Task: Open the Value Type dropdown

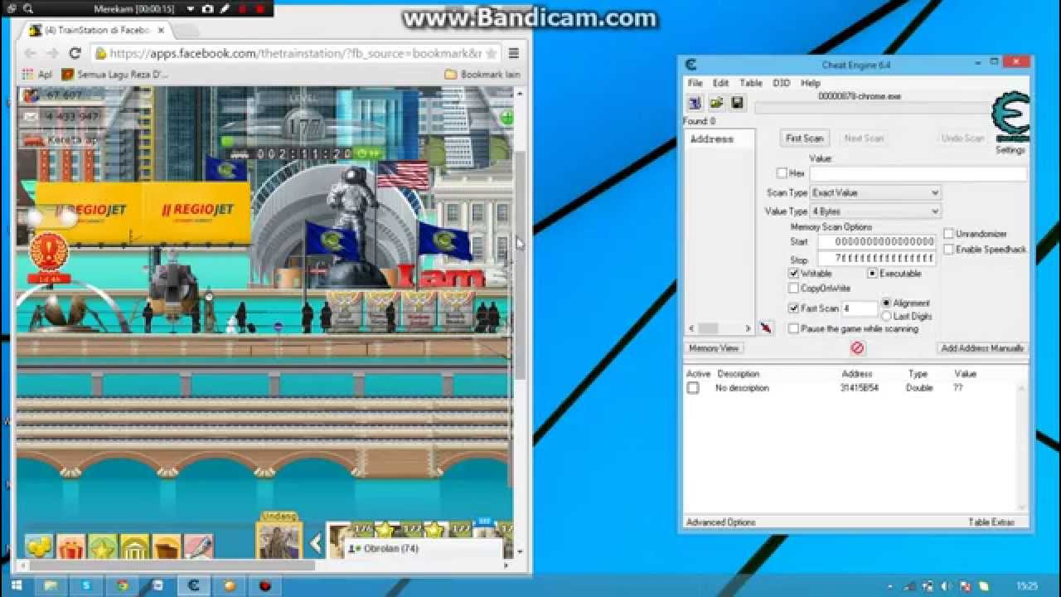Action: (x=875, y=211)
